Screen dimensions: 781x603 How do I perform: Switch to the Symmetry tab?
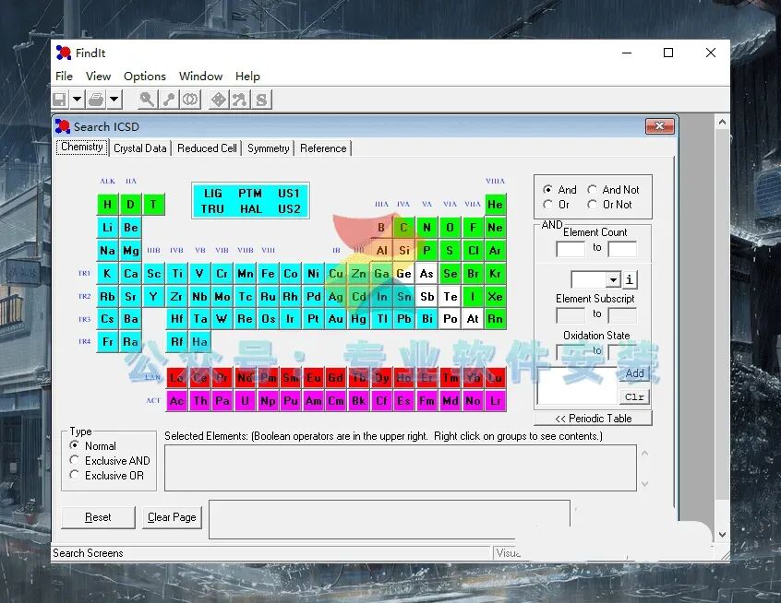click(x=268, y=148)
